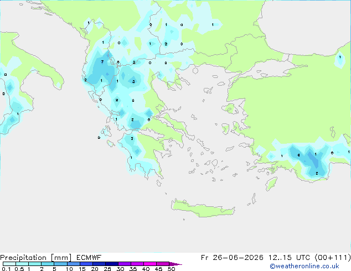
Task: Click the island of Rhodes on the map
Action: tap(271, 184)
